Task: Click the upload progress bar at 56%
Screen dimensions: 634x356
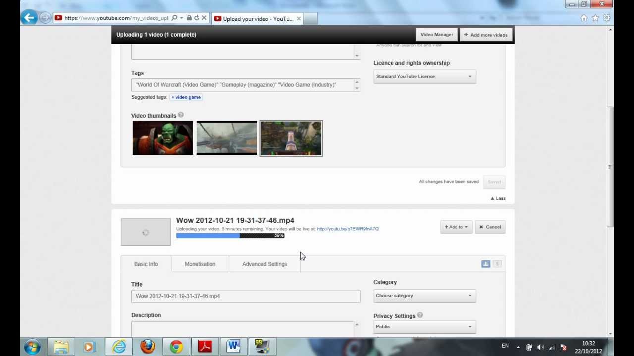Action: pos(230,236)
